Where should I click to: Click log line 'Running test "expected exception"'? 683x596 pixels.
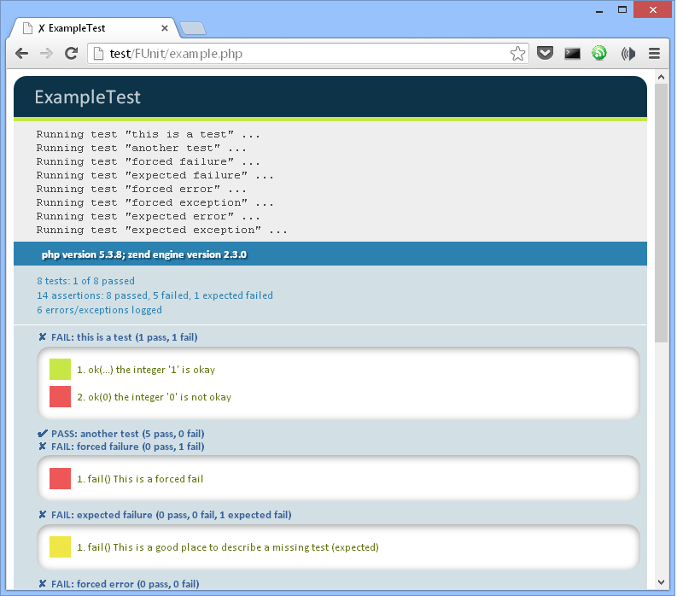tap(162, 230)
